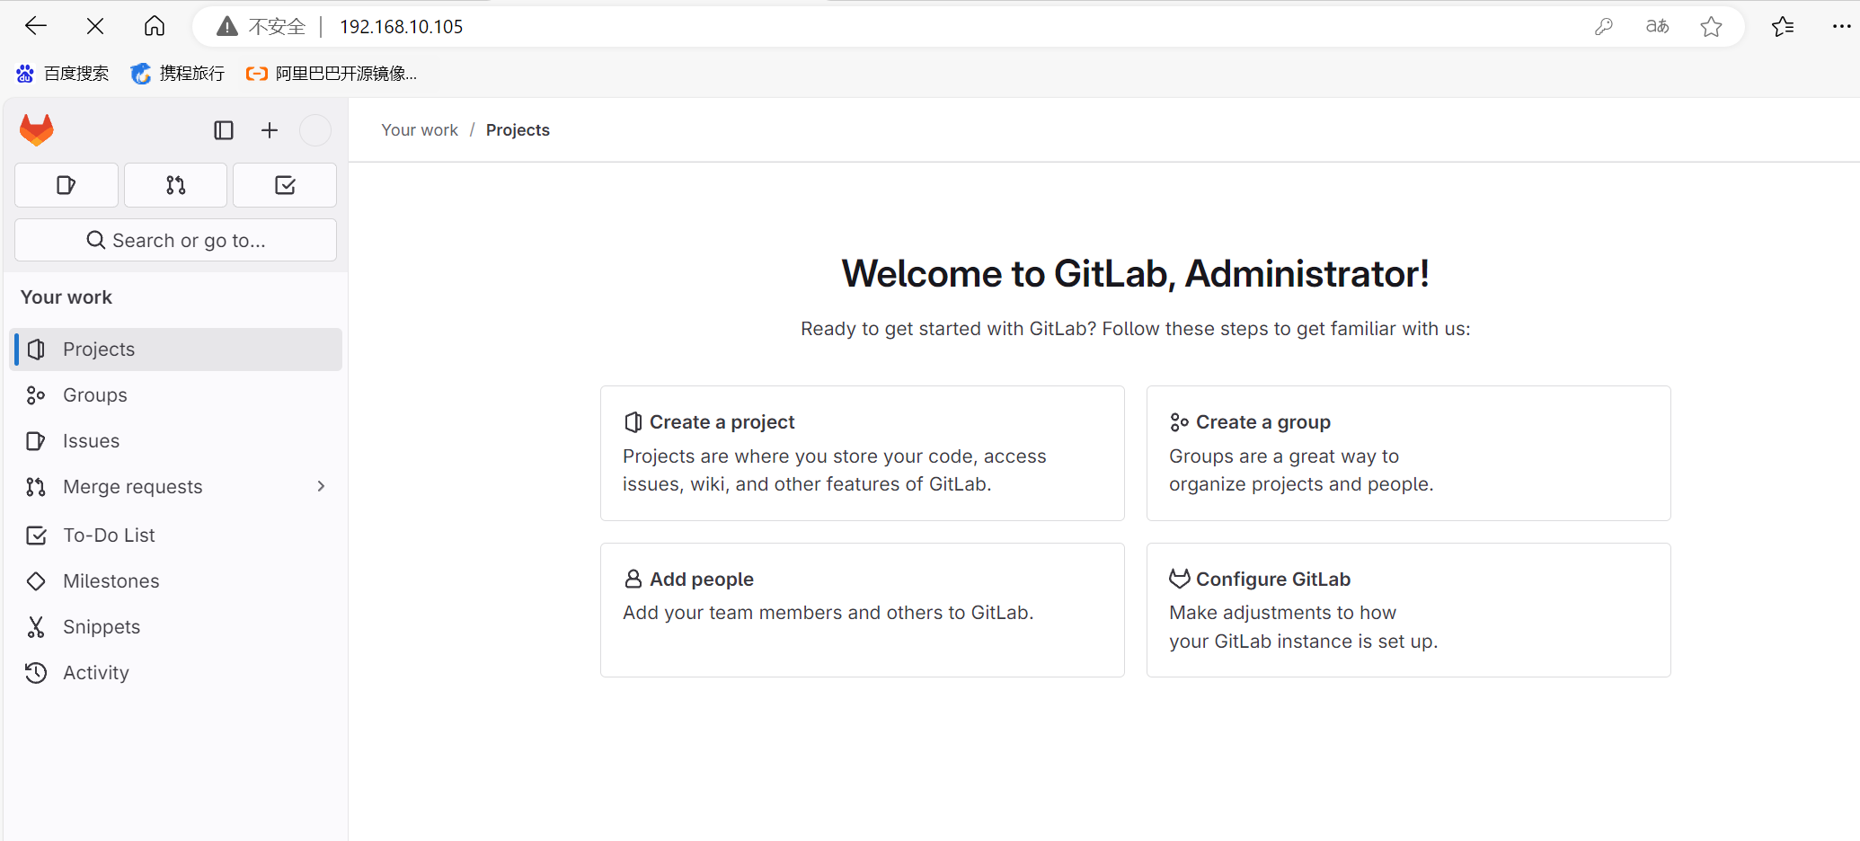Click the Issues sidebar icon

pyautogui.click(x=36, y=441)
